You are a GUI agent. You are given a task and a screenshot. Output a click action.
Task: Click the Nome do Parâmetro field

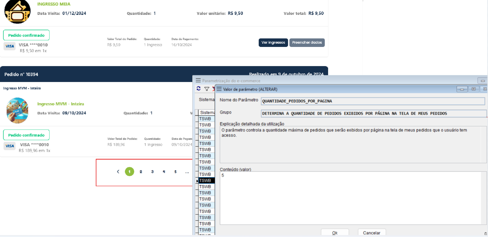pyautogui.click(x=373, y=101)
